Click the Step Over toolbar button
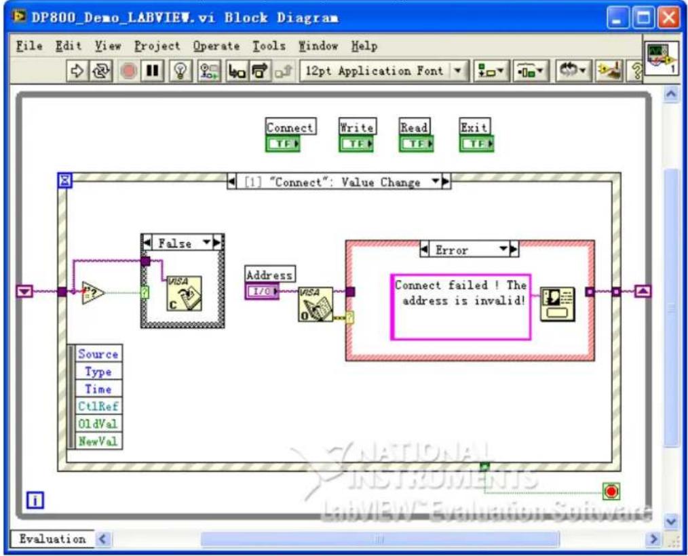This screenshot has width=688, height=556. [x=260, y=71]
